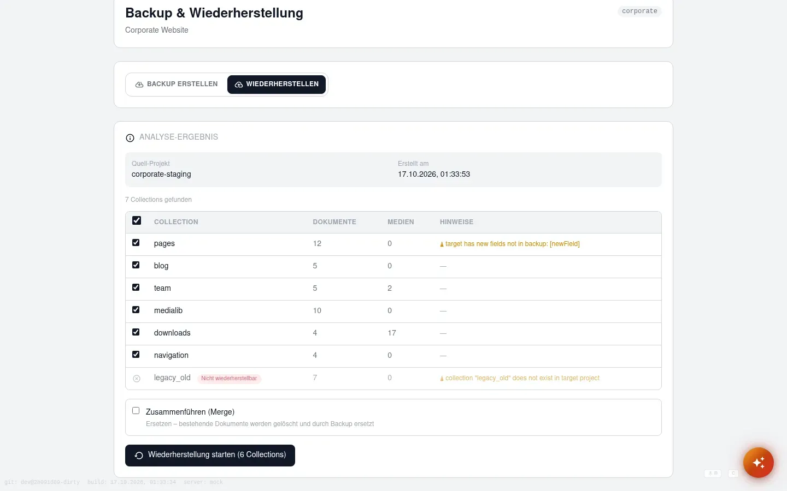Click the COLLECTION column header

click(176, 222)
